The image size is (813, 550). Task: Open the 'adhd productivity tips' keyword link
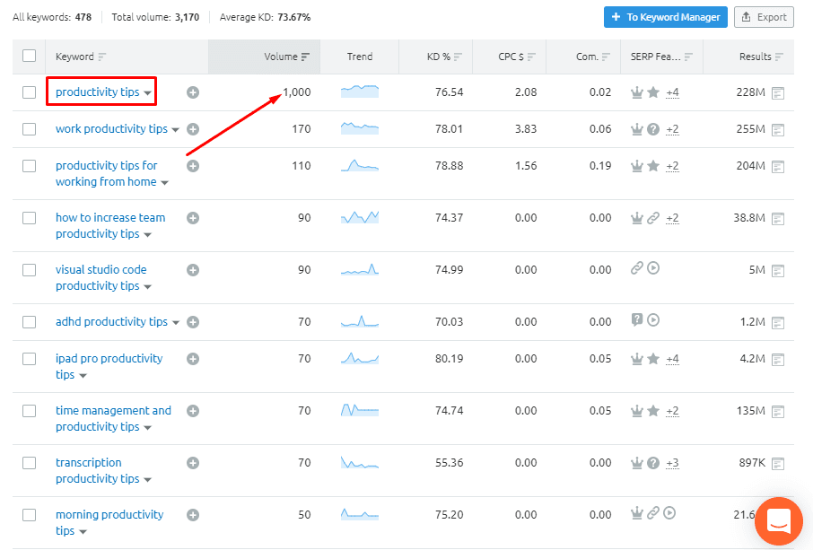[x=111, y=322]
